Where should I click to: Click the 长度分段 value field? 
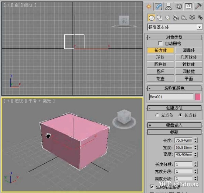[184, 164]
